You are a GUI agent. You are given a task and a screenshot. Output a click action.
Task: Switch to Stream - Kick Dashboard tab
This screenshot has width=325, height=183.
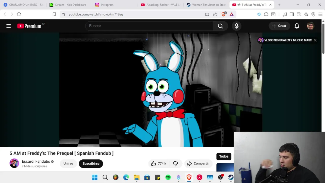click(x=69, y=5)
